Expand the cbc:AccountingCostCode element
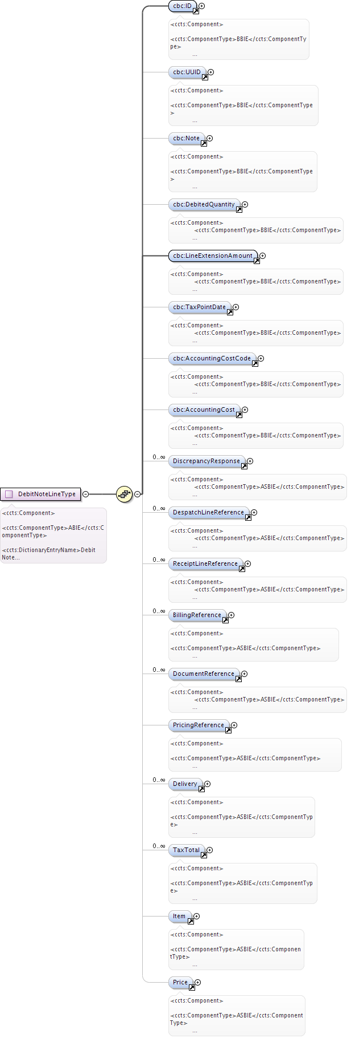This screenshot has width=351, height=1038. (x=261, y=358)
